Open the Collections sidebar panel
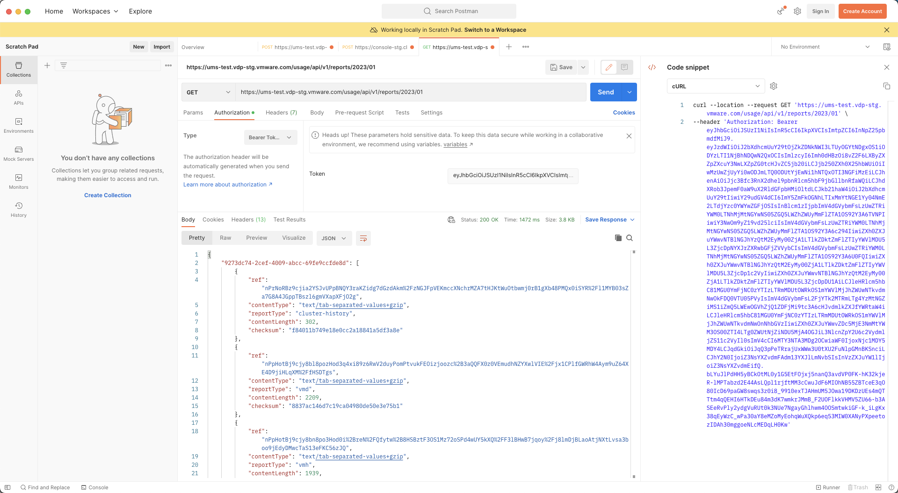The width and height of the screenshot is (898, 493). [19, 70]
